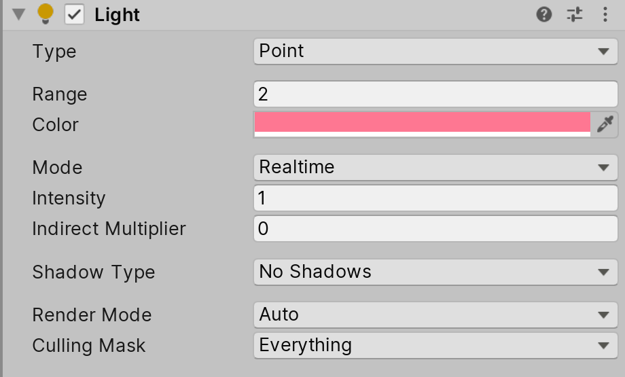Viewport: 625px width, 377px height.
Task: Click the Indirect Multiplier property label
Action: [109, 229]
